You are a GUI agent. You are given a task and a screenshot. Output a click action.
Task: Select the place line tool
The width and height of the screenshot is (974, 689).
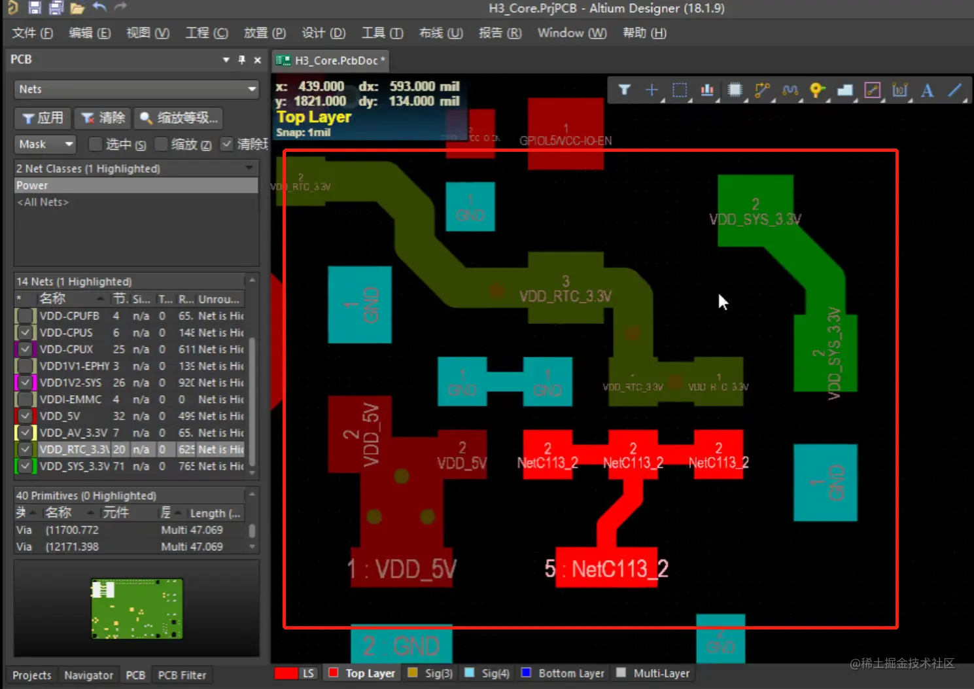click(x=955, y=90)
